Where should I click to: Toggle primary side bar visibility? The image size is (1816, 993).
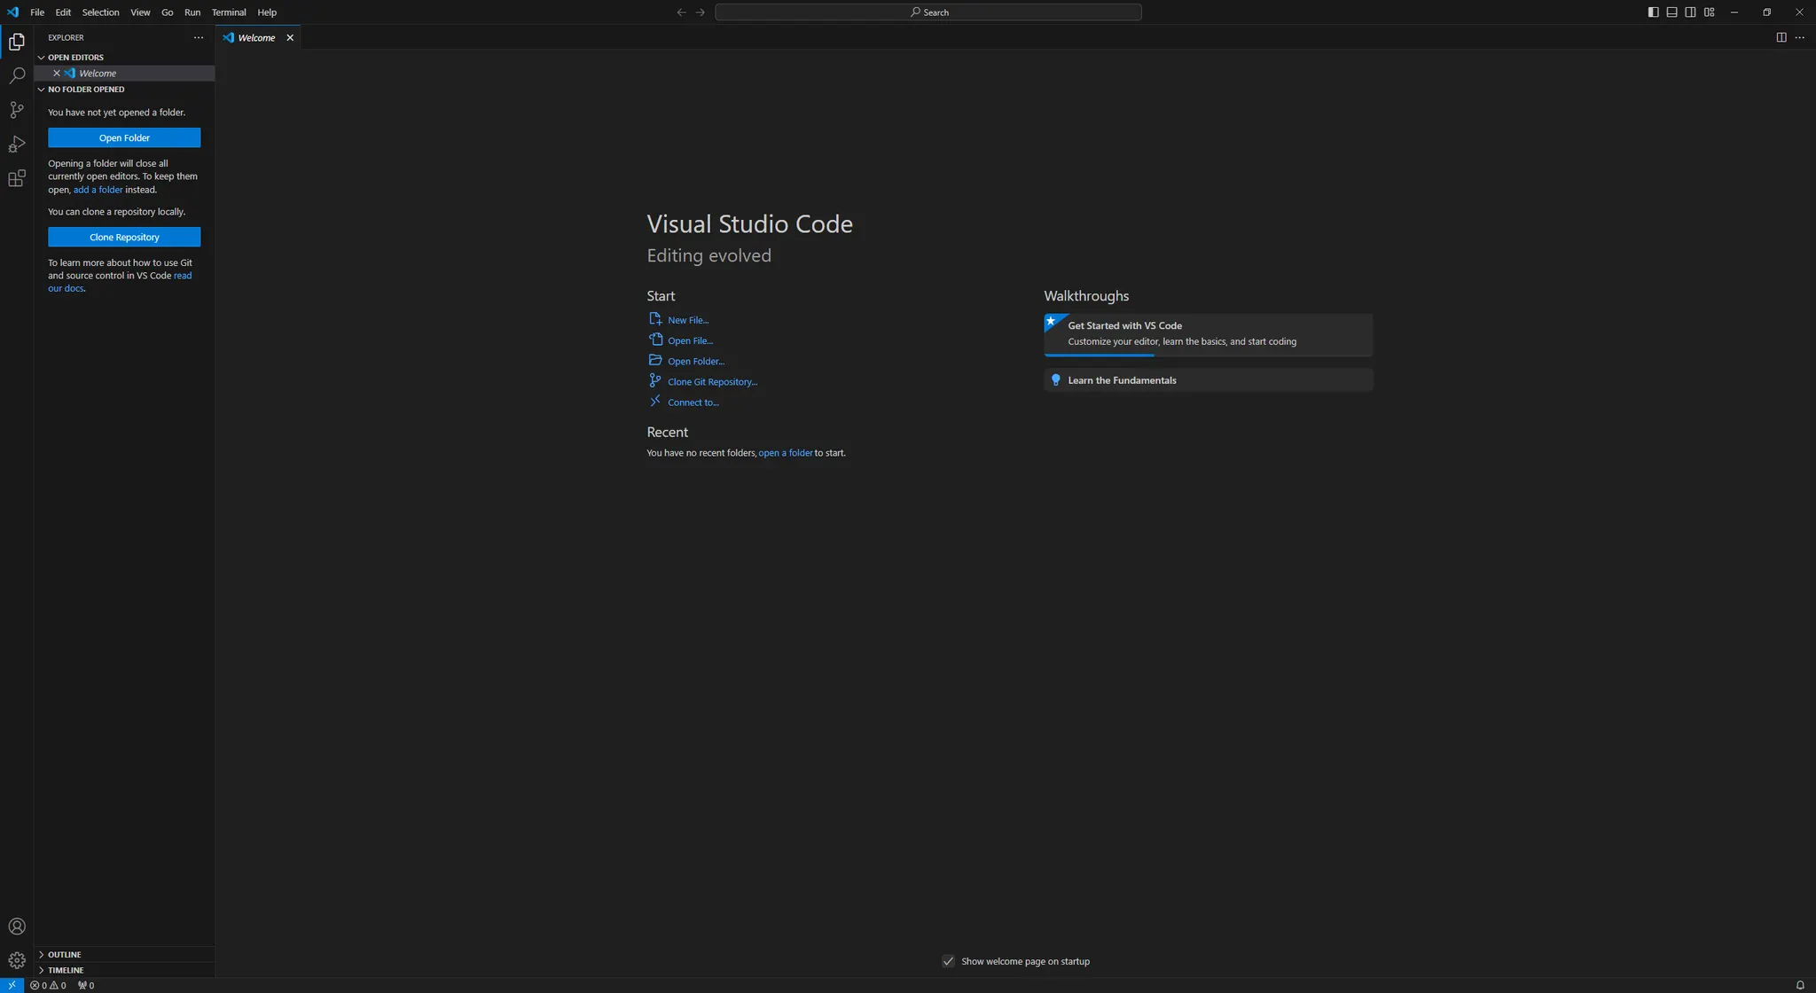[1653, 12]
